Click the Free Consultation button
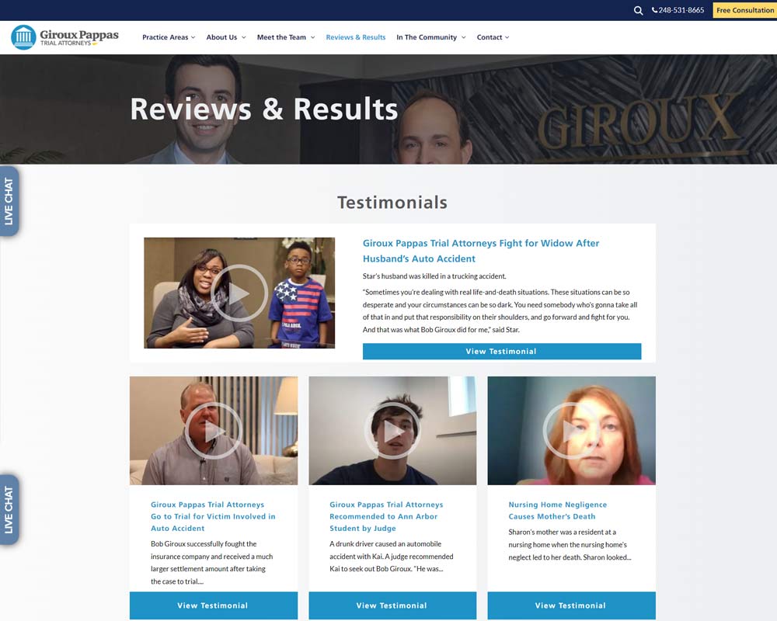The width and height of the screenshot is (777, 621). [x=744, y=10]
